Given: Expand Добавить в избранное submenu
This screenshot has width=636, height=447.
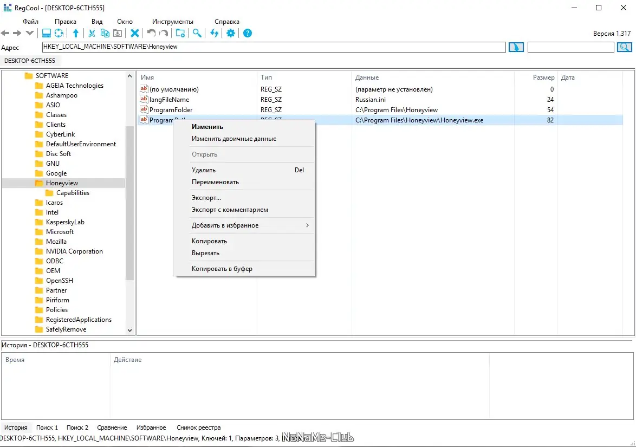Looking at the screenshot, I should tap(244, 225).
